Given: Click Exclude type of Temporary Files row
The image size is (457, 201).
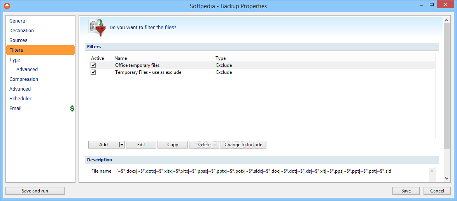Looking at the screenshot, I should tap(224, 72).
